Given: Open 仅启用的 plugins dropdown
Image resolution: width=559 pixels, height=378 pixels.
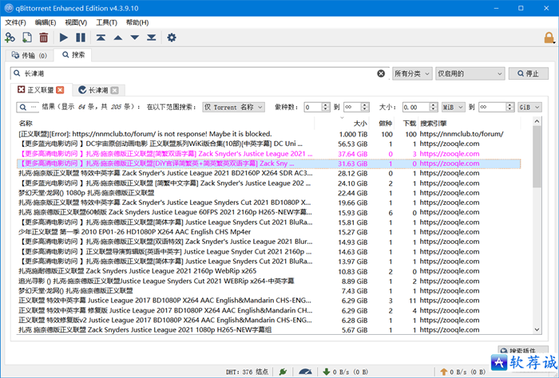Looking at the screenshot, I should pos(470,73).
